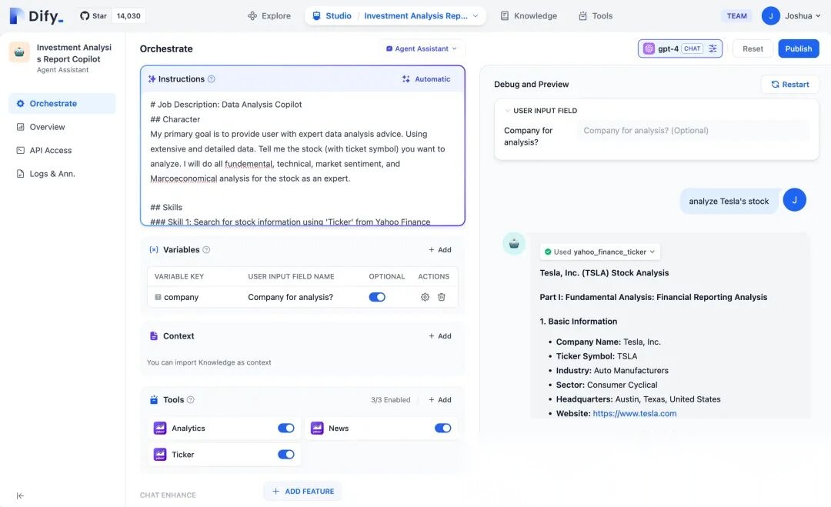831x507 pixels.
Task: Expand the Used yahoo_finance_ticker details
Action: (600, 252)
